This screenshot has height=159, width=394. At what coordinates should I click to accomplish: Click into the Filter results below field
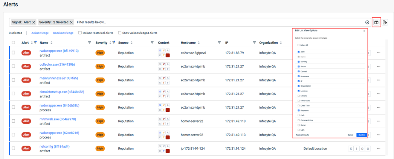point(218,22)
